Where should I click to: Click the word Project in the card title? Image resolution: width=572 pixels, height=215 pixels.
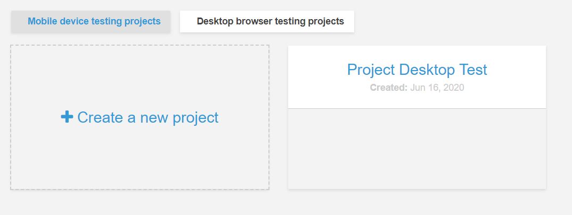[371, 70]
